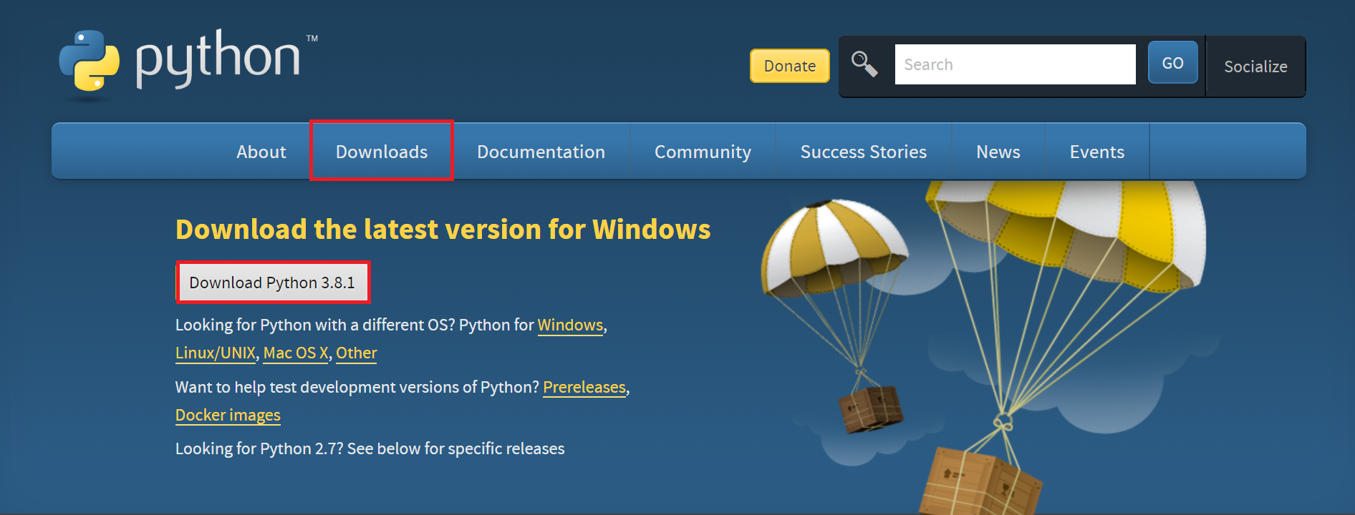Click the Download Python 3.8.1 button
This screenshot has height=515, width=1355.
click(x=272, y=283)
